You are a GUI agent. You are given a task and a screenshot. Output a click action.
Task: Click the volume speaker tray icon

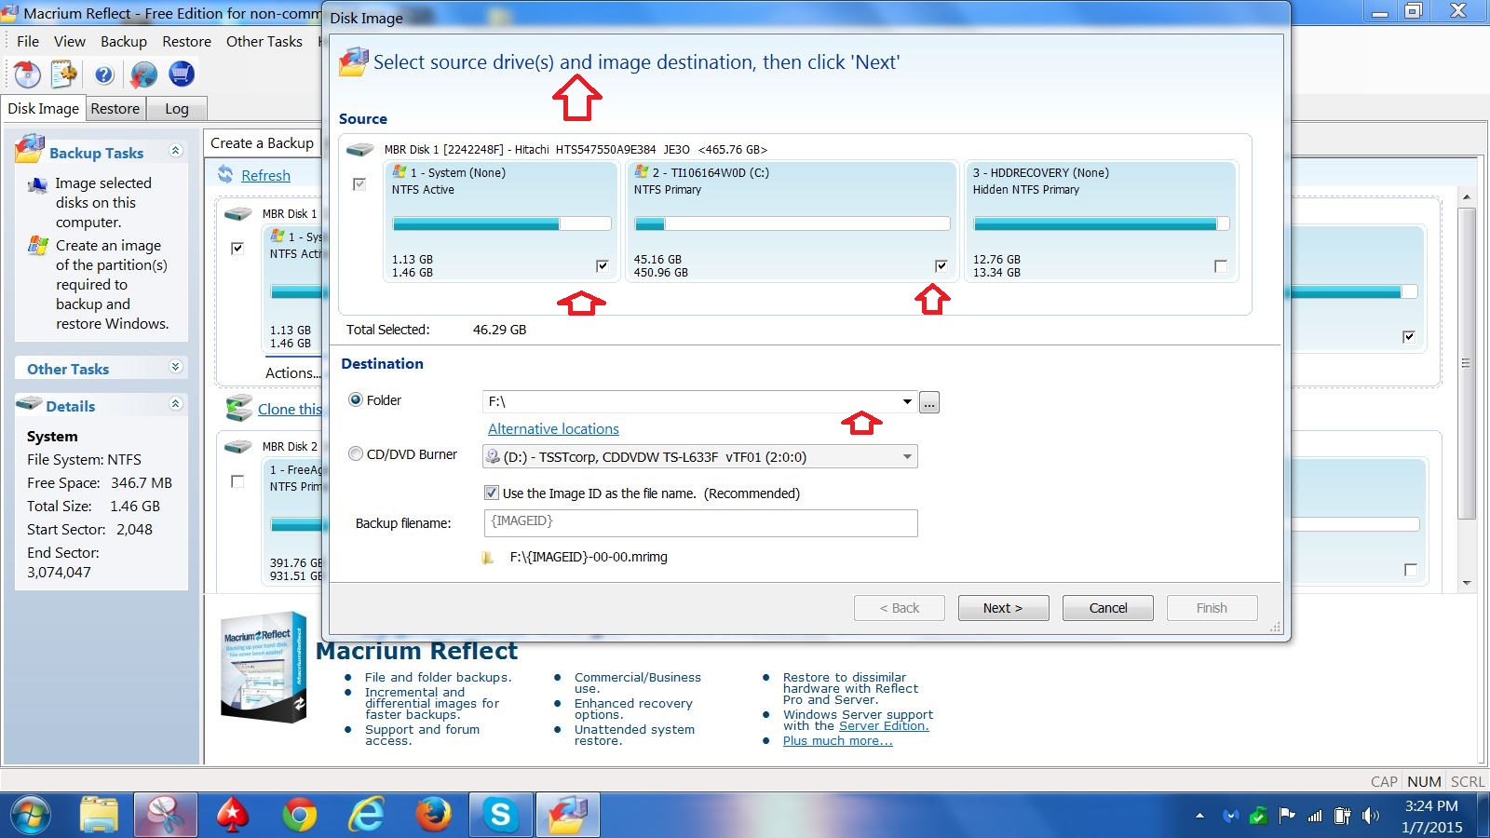click(1370, 816)
